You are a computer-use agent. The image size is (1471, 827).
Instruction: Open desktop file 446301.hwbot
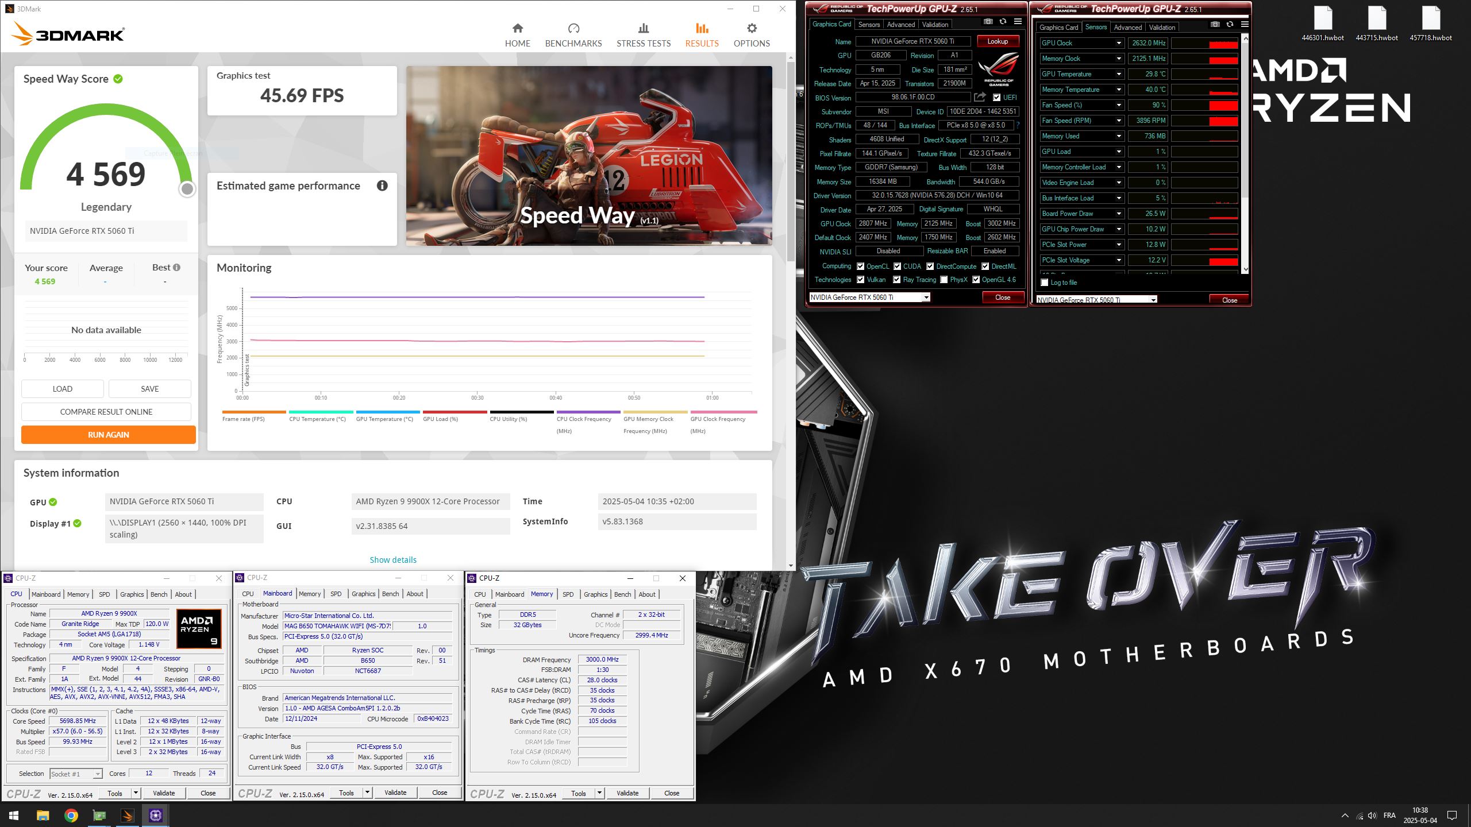click(x=1323, y=24)
